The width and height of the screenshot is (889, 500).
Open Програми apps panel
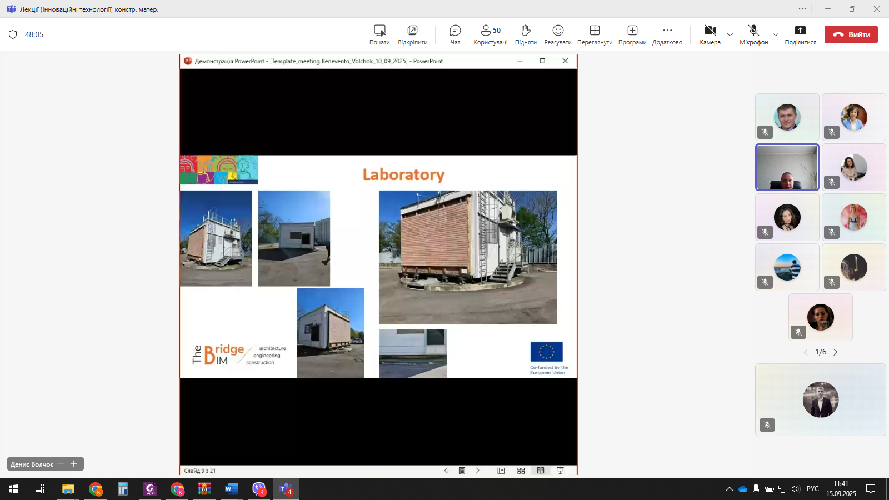(632, 34)
